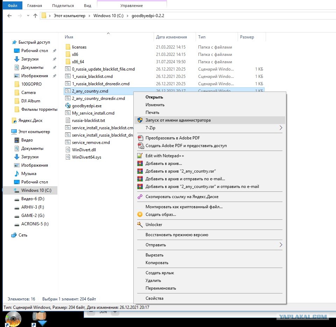
Task: Choose Открыть in the context menu
Action: 154,97
